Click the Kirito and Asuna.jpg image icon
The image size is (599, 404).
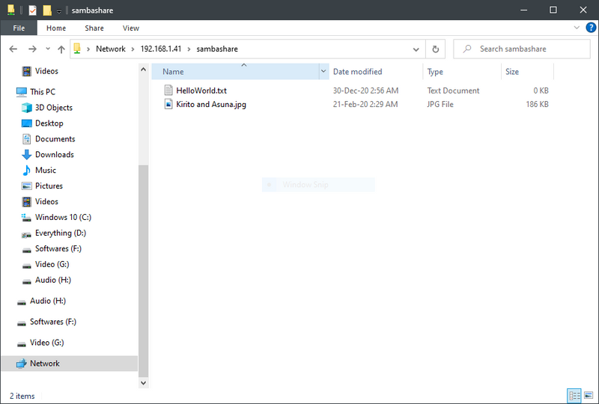coord(168,104)
